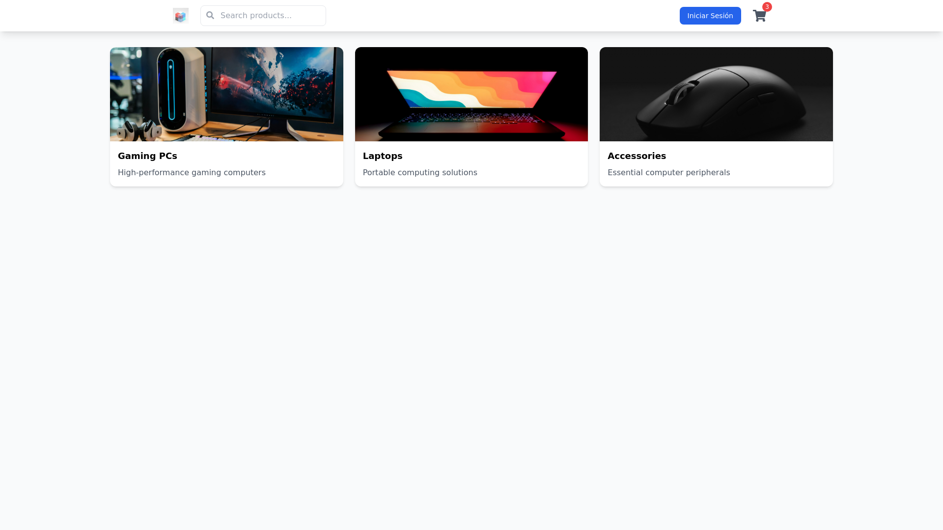
Task: Click the Accessories mouse image
Action: point(716,94)
